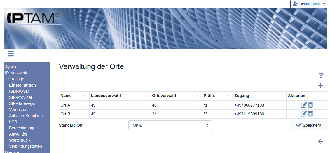This screenshot has height=153, width=330.
Task: Open the help question mark icon
Action: [x=321, y=76]
